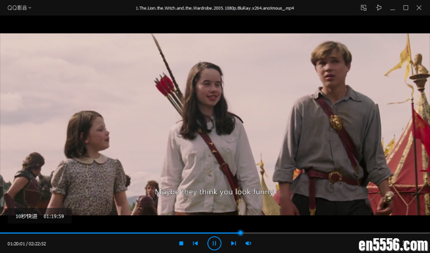Pin the player window on top
This screenshot has height=253, width=430.
click(x=379, y=8)
